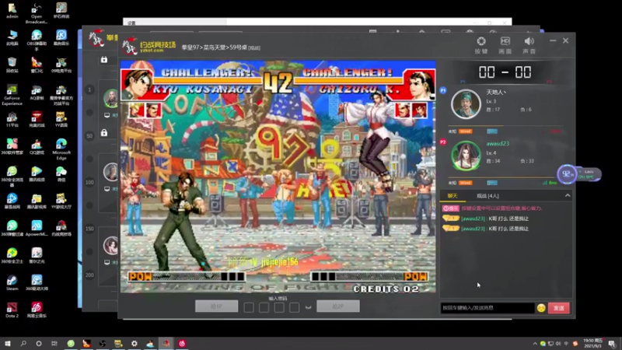Show hidden system tray icons chevron
The height and width of the screenshot is (350, 622).
pyautogui.click(x=534, y=344)
